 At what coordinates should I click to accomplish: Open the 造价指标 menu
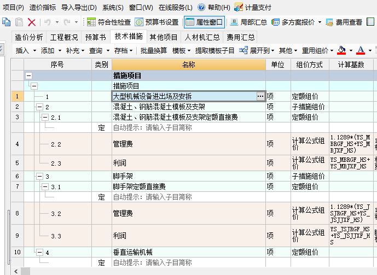click(43, 8)
